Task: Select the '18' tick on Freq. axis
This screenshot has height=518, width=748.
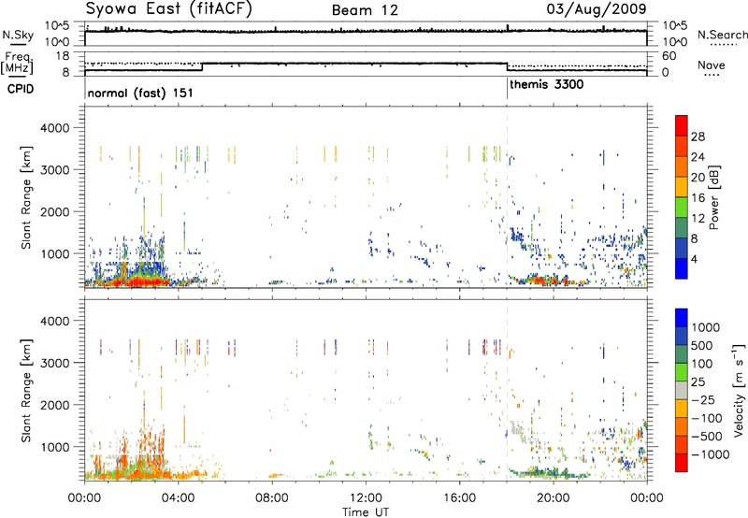Action: 63,56
